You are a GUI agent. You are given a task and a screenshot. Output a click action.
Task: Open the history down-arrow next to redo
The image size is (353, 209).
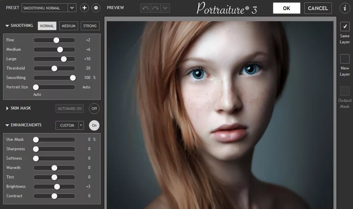coord(165,8)
